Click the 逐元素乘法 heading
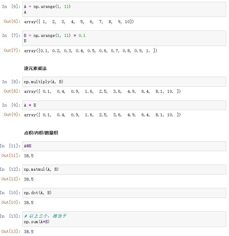The height and width of the screenshot is (236, 229). 35,69
